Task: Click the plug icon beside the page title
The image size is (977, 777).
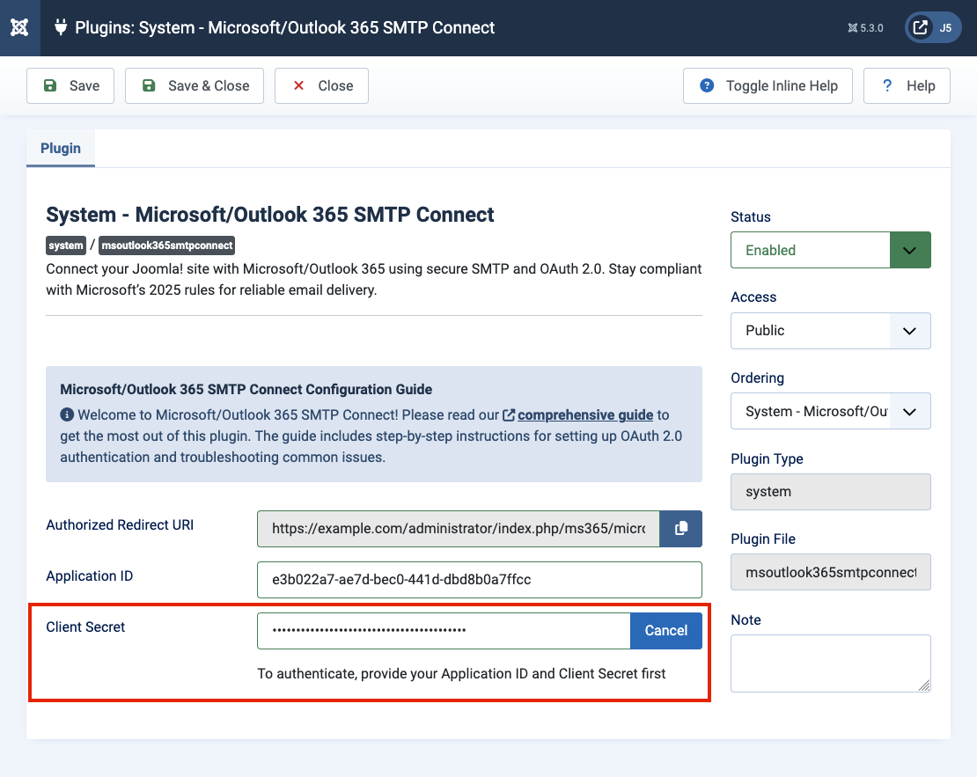Action: coord(61,27)
